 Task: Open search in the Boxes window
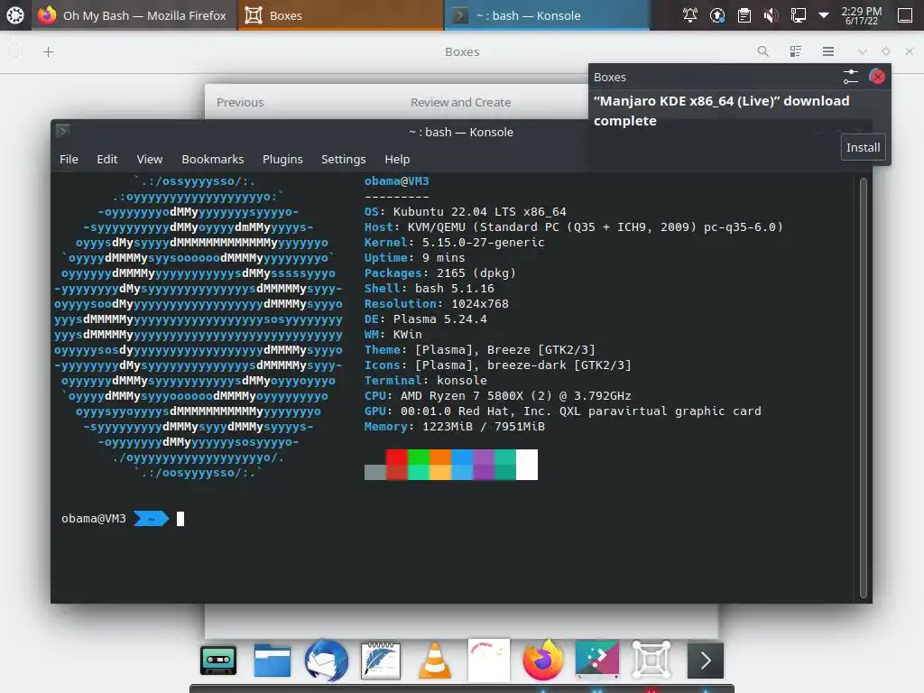point(763,51)
